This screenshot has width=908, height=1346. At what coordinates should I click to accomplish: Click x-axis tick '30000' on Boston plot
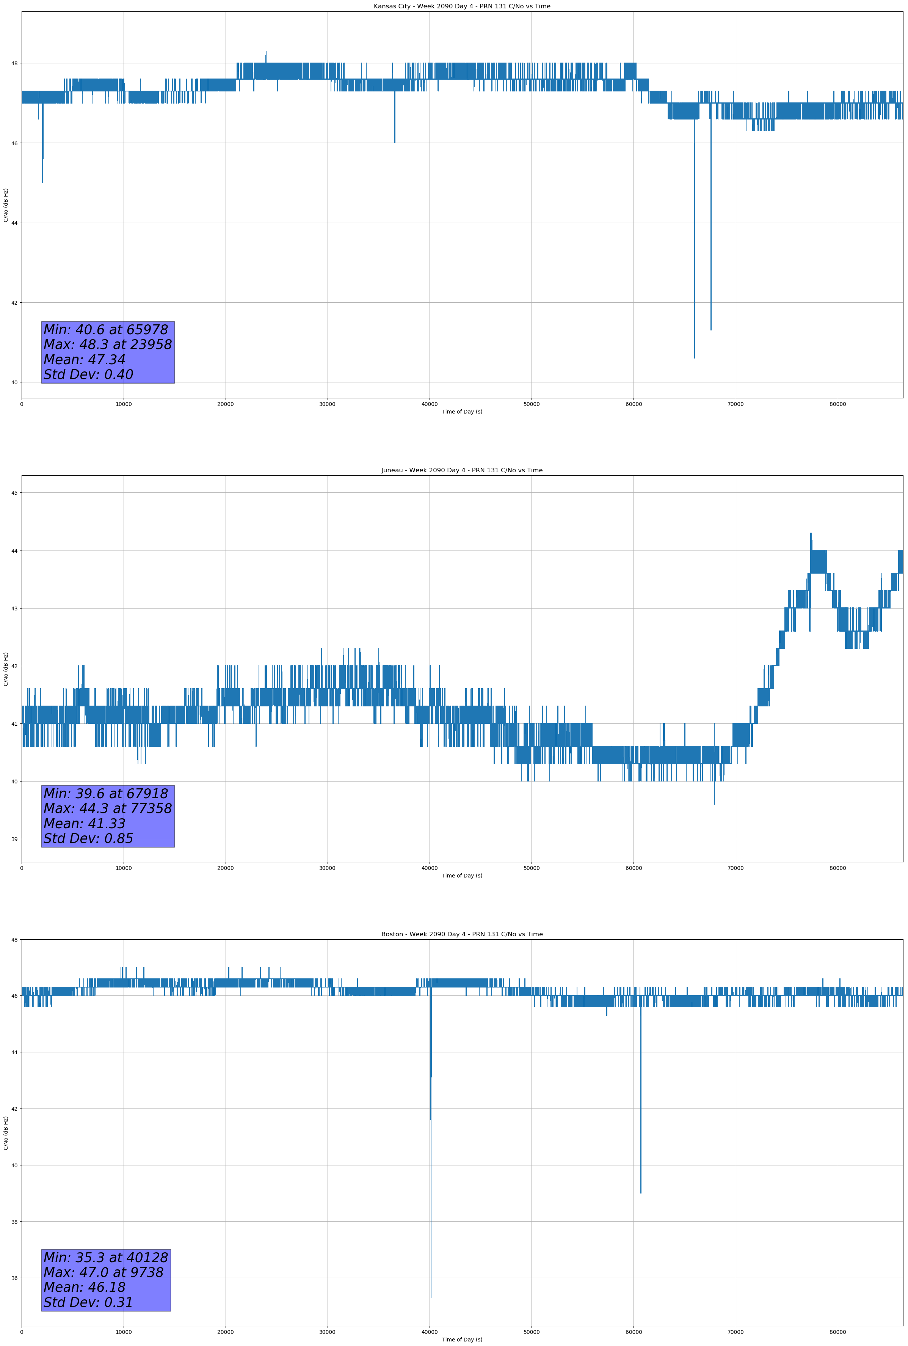[328, 1332]
